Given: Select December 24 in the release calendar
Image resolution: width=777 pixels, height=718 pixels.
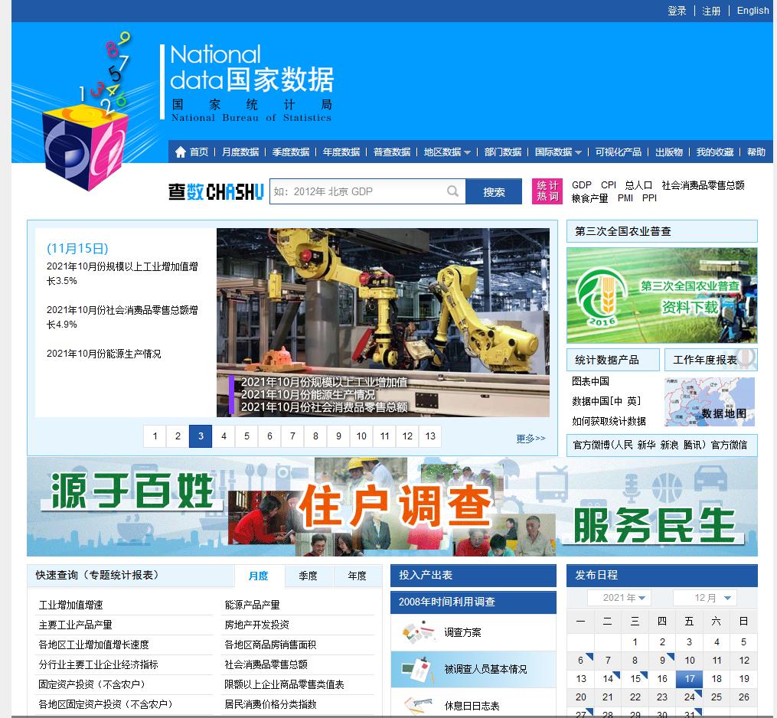Looking at the screenshot, I should point(688,697).
